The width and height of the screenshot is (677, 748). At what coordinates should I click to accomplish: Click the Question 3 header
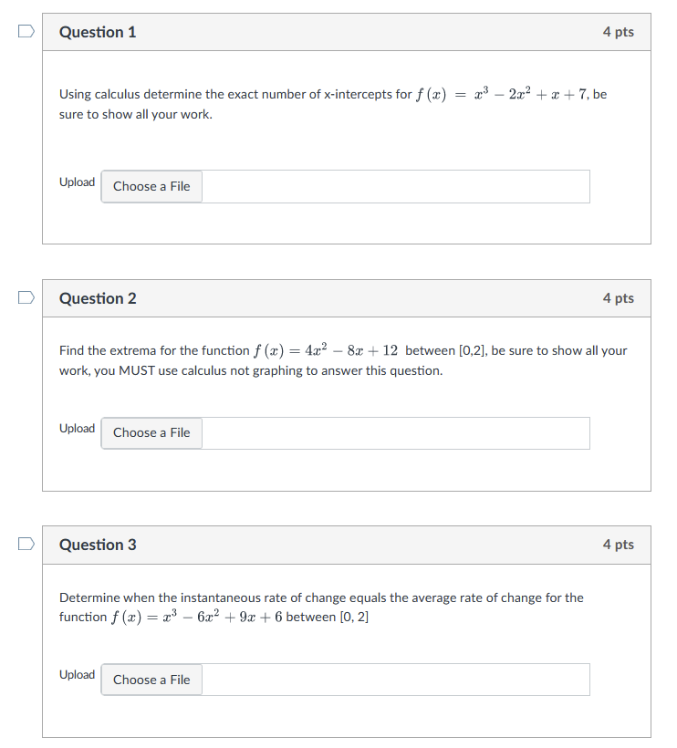click(x=98, y=545)
